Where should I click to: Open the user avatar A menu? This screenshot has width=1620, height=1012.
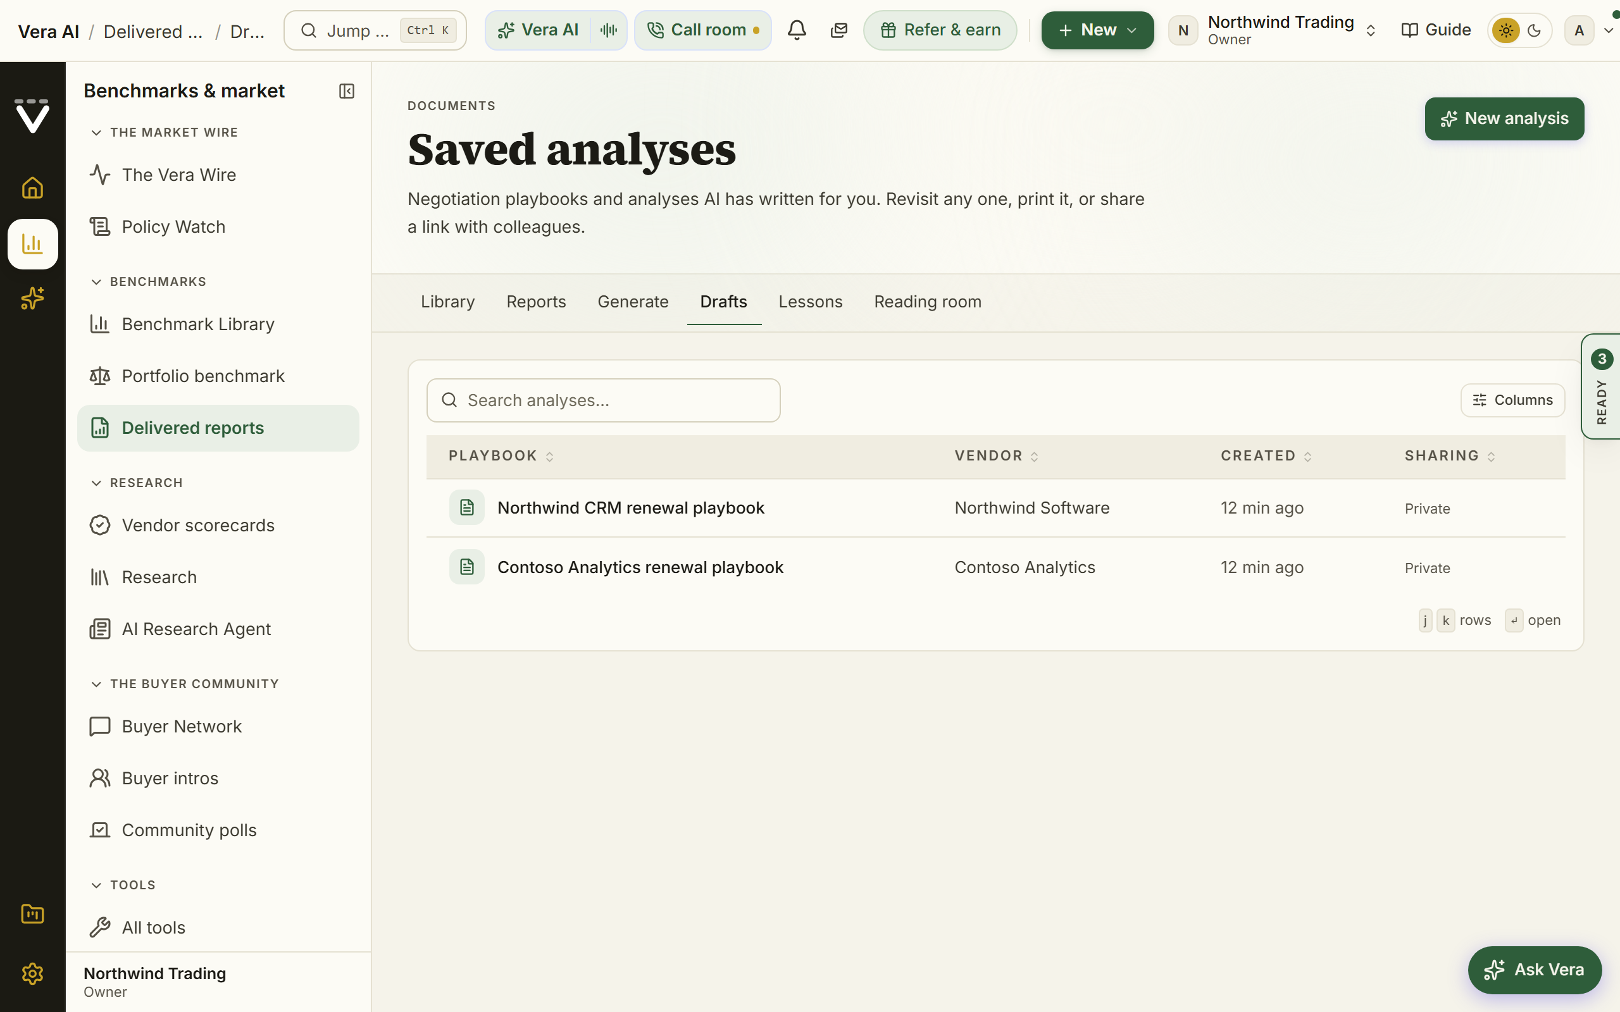point(1589,30)
